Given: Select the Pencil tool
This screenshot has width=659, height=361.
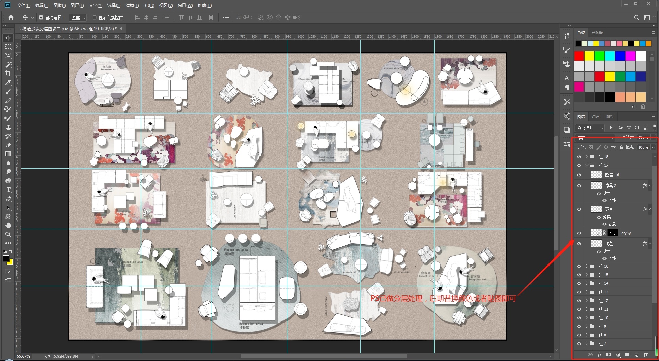Looking at the screenshot, I should pos(8,100).
